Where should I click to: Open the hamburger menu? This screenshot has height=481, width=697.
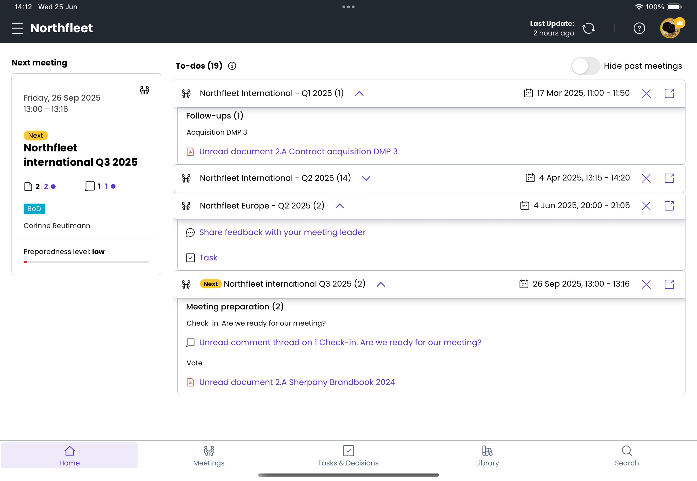(17, 28)
